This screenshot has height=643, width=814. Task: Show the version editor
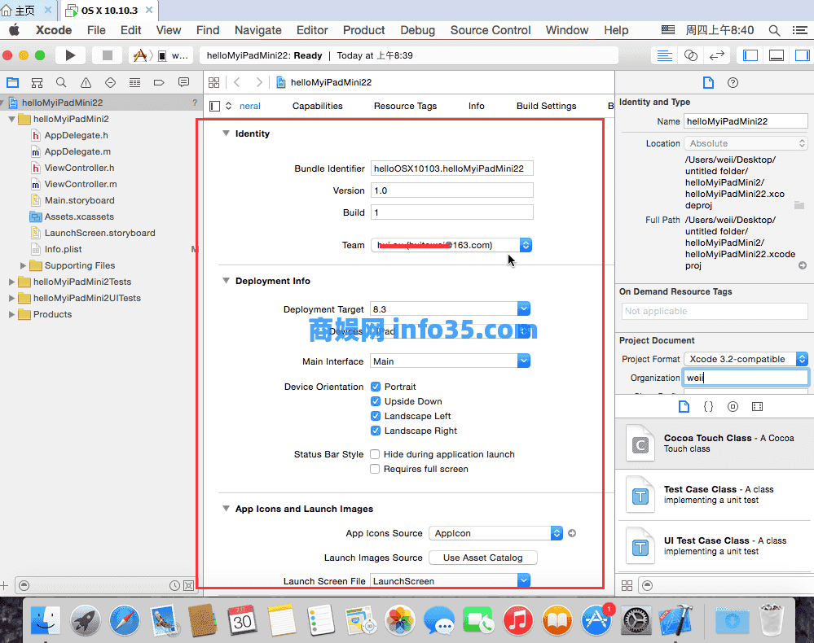(717, 55)
